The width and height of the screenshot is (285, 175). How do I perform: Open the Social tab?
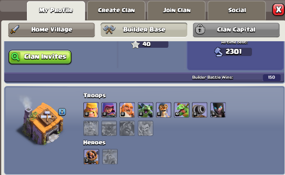[237, 10]
